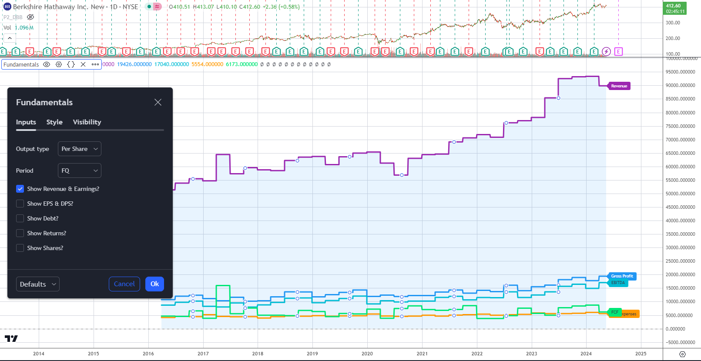Image resolution: width=701 pixels, height=361 pixels.
Task: Click the 2020 time axis label
Action: 367,354
